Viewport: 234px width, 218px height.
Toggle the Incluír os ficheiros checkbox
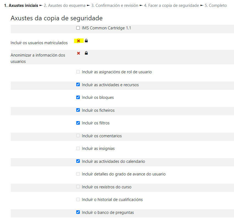pos(78,110)
